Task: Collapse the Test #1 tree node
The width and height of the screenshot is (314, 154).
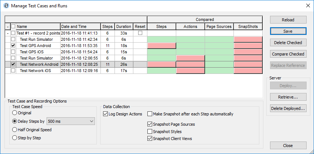Action: (8, 33)
